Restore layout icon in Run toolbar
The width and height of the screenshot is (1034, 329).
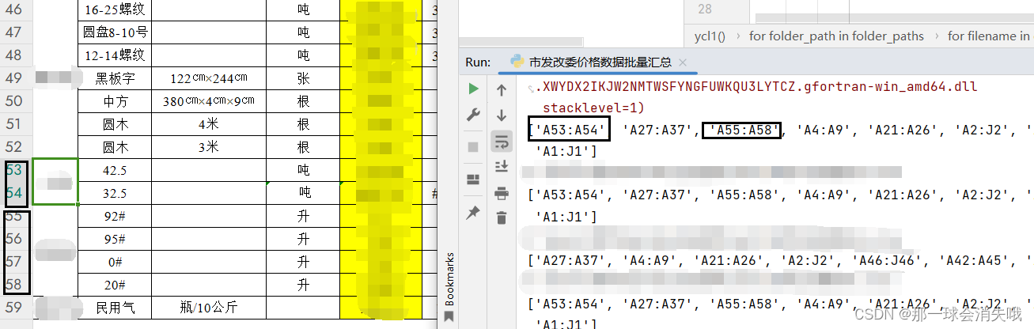(x=474, y=179)
